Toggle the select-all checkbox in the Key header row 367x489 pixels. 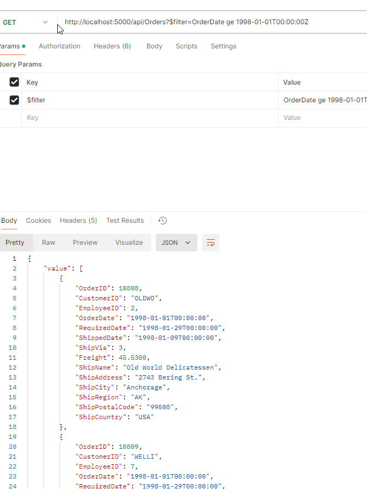pyautogui.click(x=14, y=83)
